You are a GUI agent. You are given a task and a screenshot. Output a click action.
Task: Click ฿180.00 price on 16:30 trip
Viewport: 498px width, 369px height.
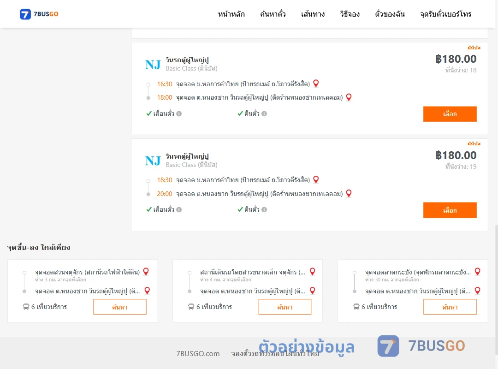(x=456, y=59)
